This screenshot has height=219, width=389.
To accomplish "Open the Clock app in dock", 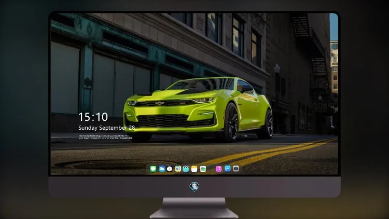I will point(170,169).
